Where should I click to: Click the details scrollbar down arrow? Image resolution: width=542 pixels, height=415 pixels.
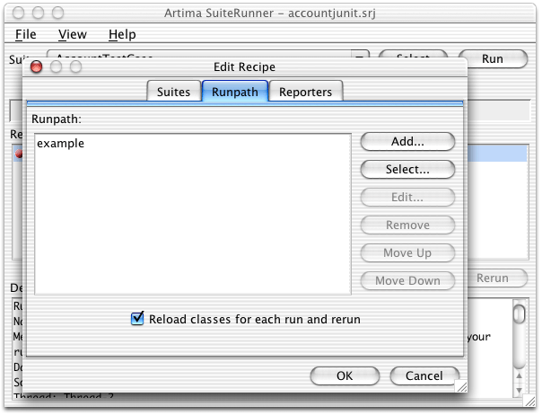[519, 390]
